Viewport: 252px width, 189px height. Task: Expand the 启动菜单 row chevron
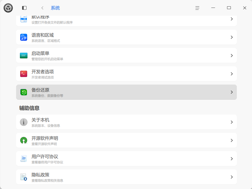click(231, 56)
